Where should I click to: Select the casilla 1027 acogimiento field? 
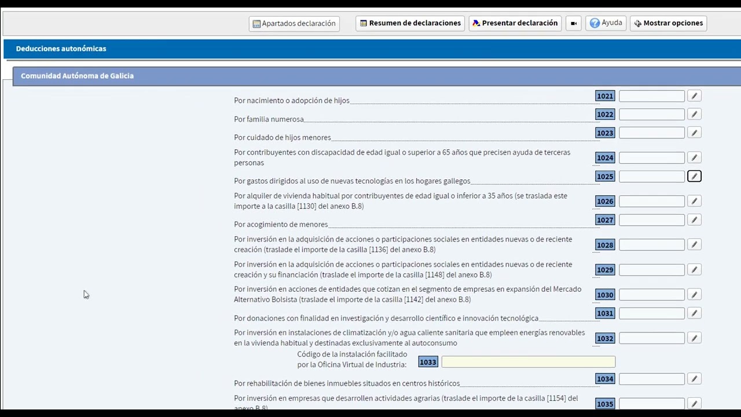(651, 220)
